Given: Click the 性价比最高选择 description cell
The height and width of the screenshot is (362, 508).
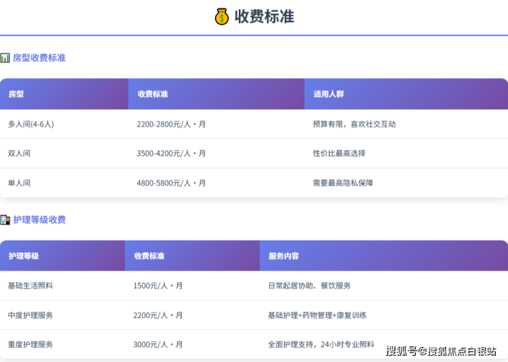Looking at the screenshot, I should pos(339,154).
